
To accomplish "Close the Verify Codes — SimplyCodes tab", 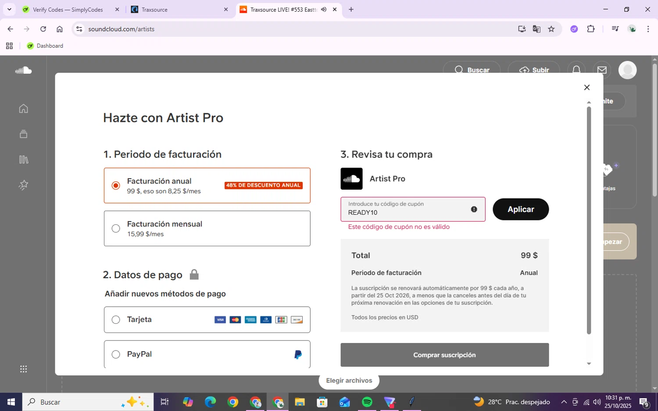I will point(117,9).
